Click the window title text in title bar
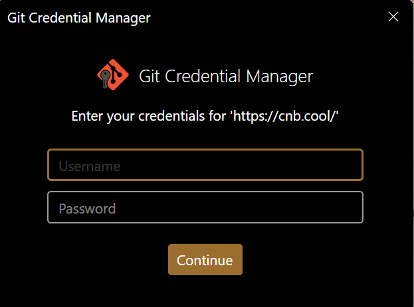414x307 pixels. (x=79, y=17)
